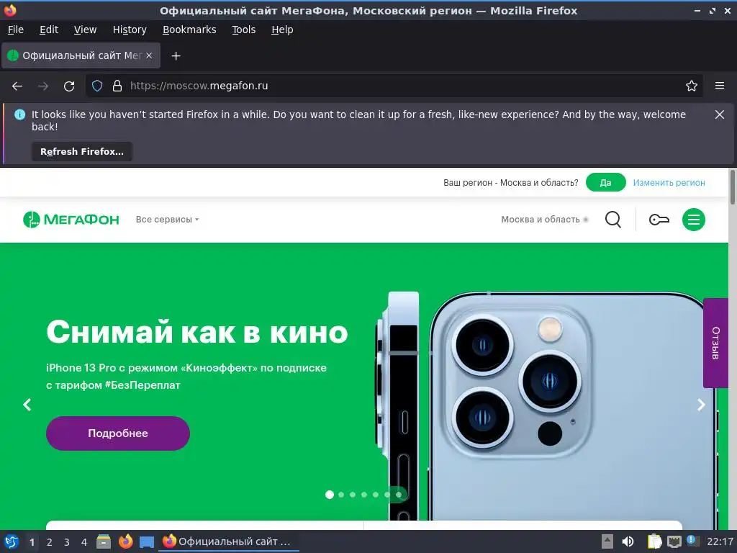Open the Отзыв feedback side tab
This screenshot has width=737, height=553.
click(x=715, y=343)
